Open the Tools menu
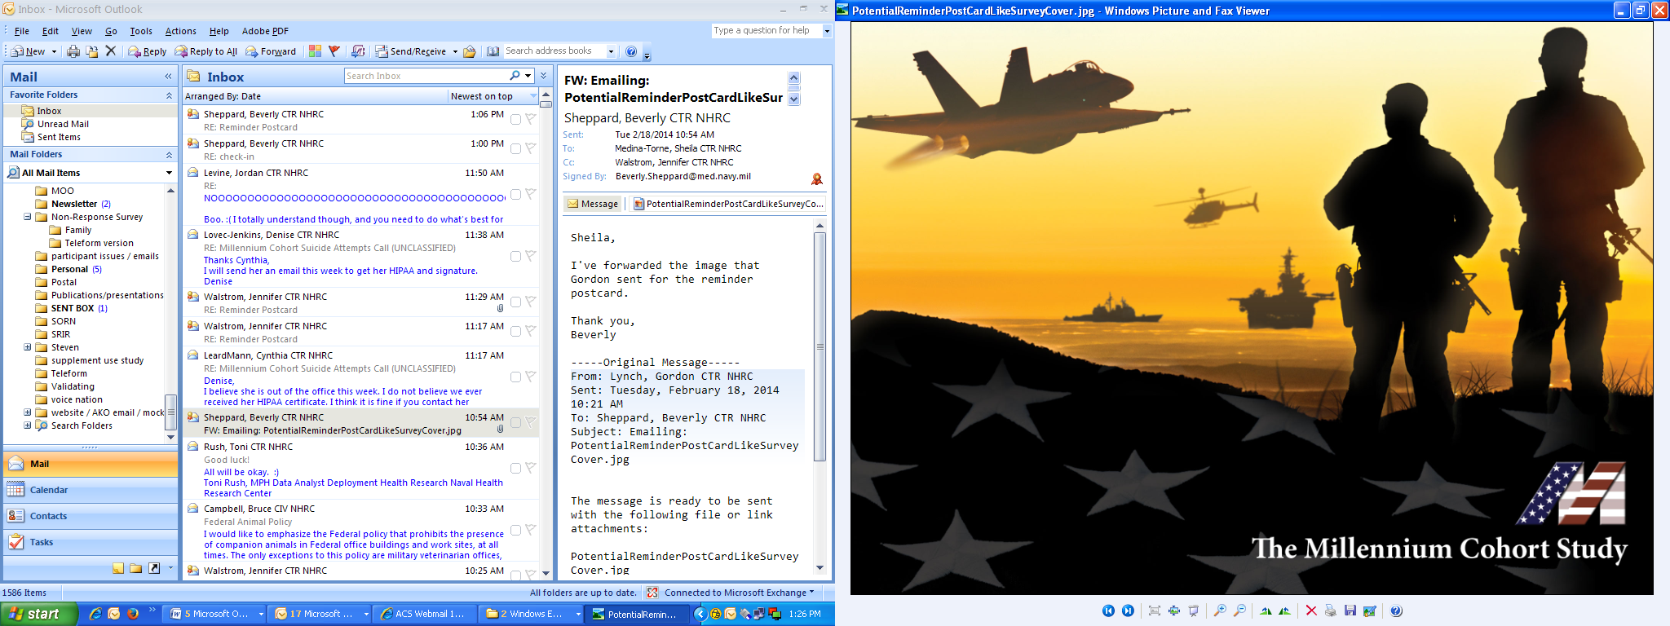The image size is (1670, 626). point(140,31)
